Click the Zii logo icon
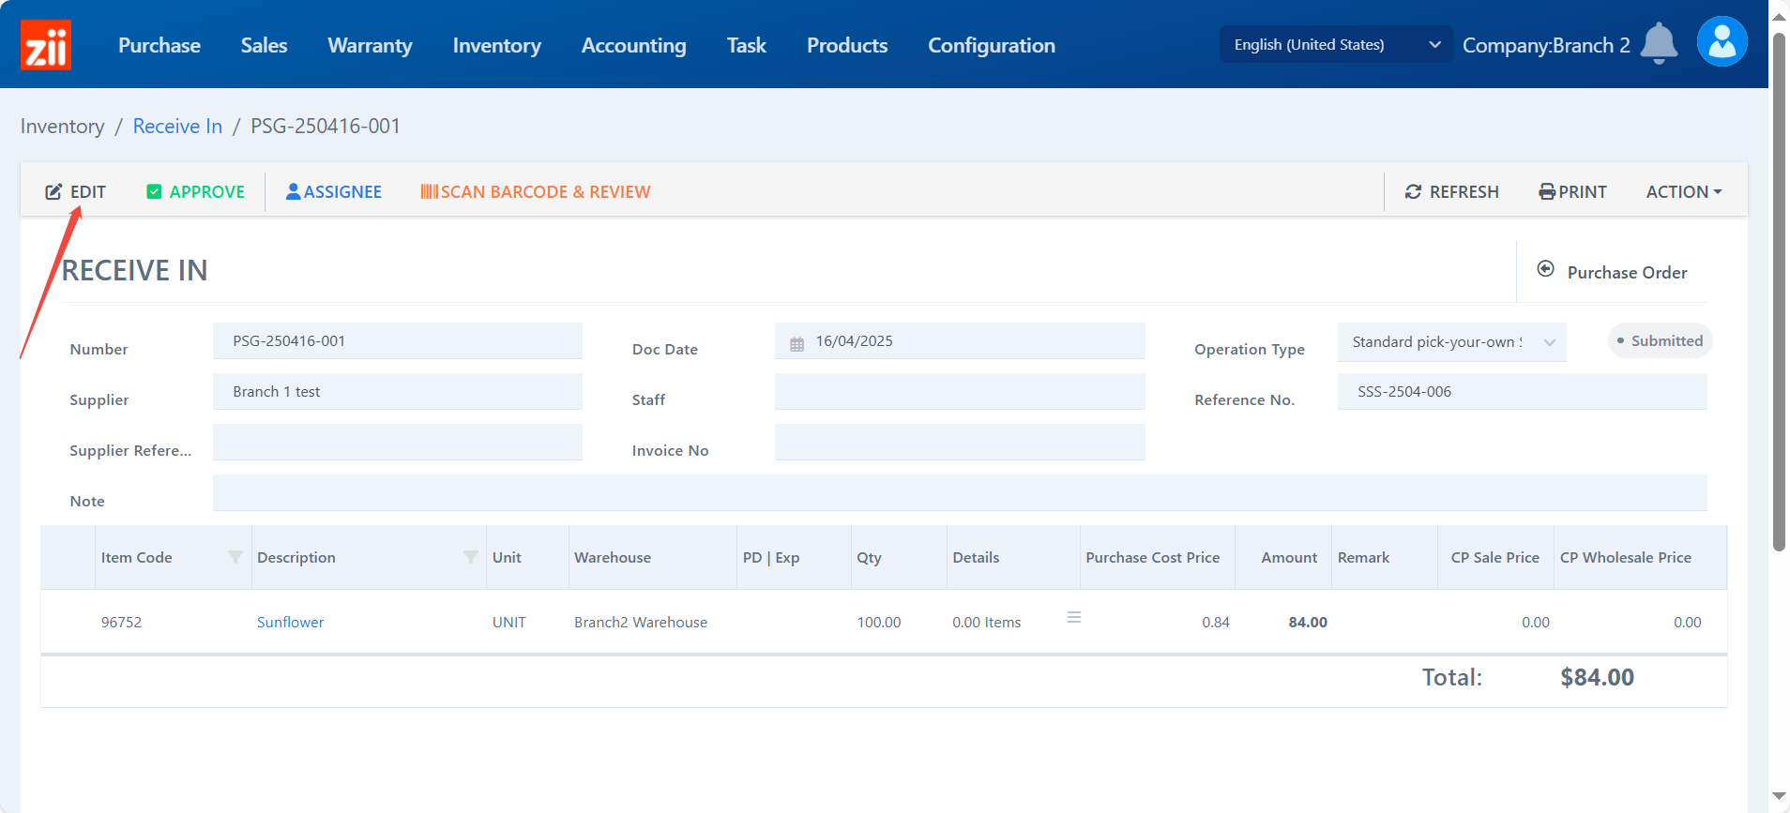 (x=45, y=45)
